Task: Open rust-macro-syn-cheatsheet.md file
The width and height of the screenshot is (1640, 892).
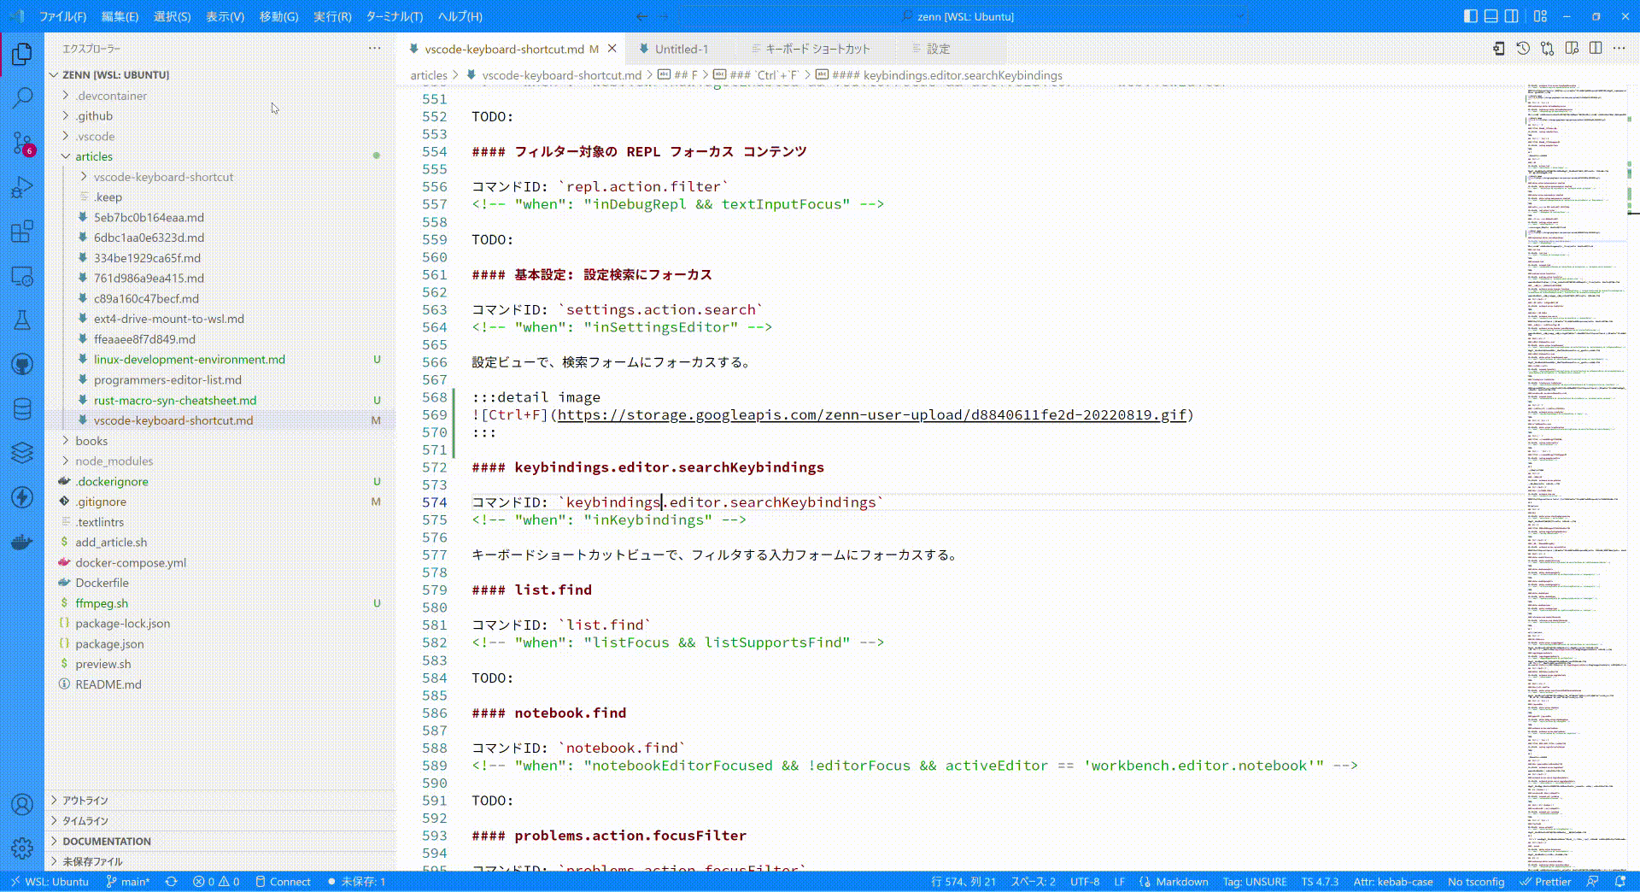Action: (174, 400)
